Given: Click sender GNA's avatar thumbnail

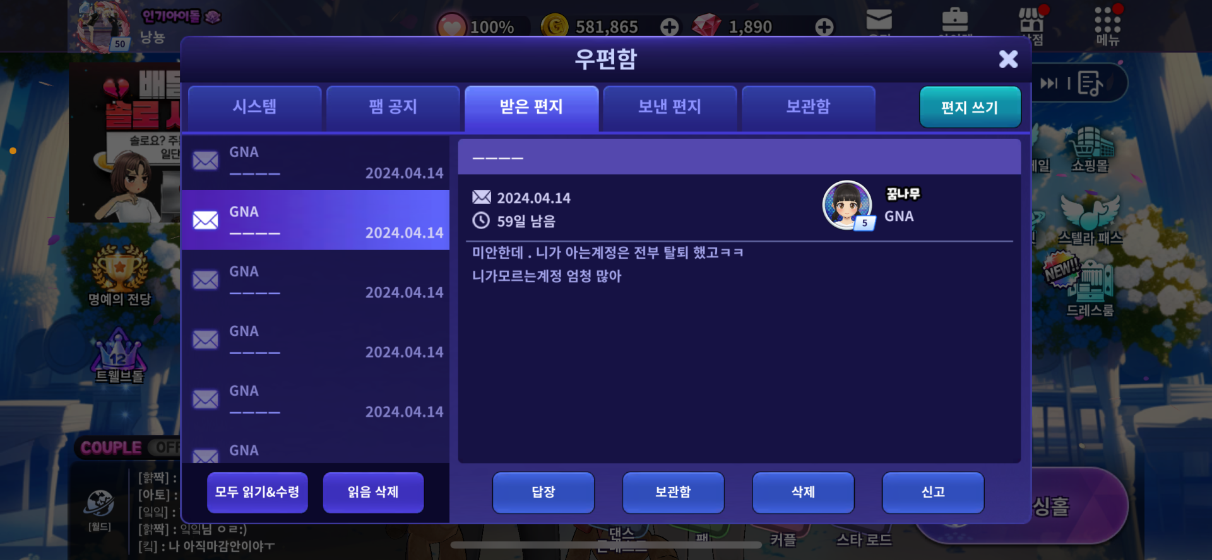Looking at the screenshot, I should tap(847, 205).
